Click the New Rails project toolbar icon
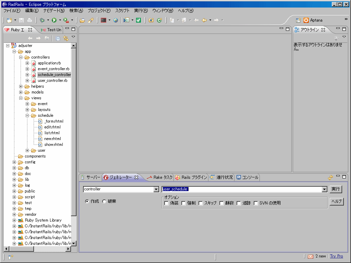 coord(151,20)
